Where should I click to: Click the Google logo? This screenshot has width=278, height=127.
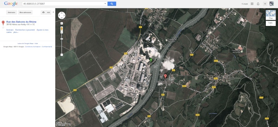pos(11,4)
